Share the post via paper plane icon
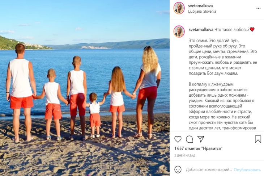 click(201, 139)
